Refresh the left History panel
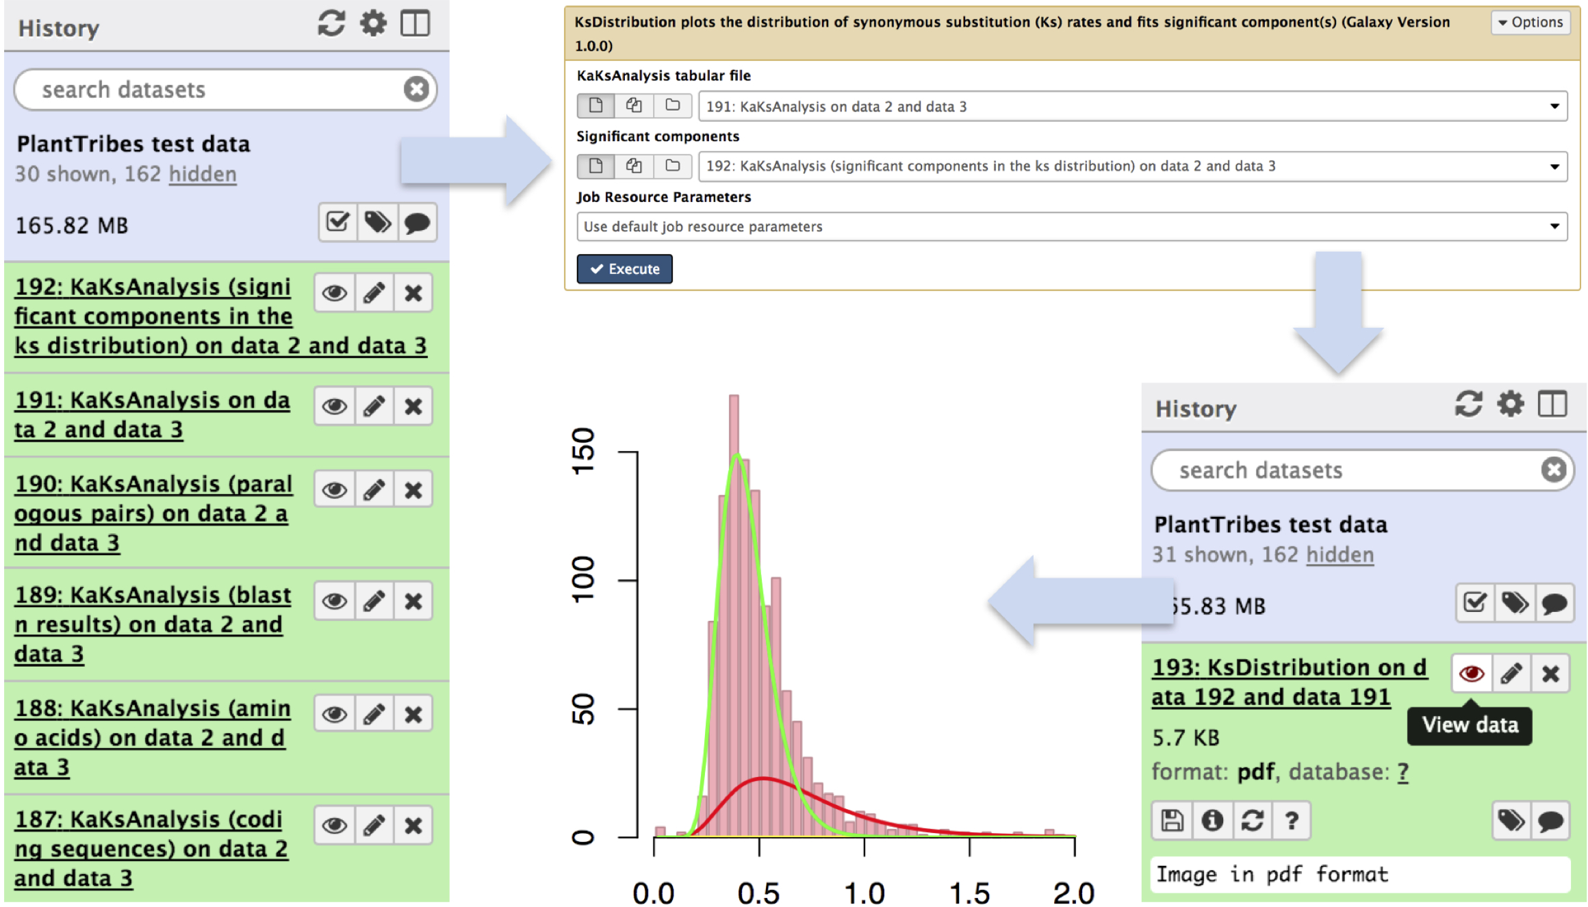The width and height of the screenshot is (1588, 907). (x=331, y=24)
